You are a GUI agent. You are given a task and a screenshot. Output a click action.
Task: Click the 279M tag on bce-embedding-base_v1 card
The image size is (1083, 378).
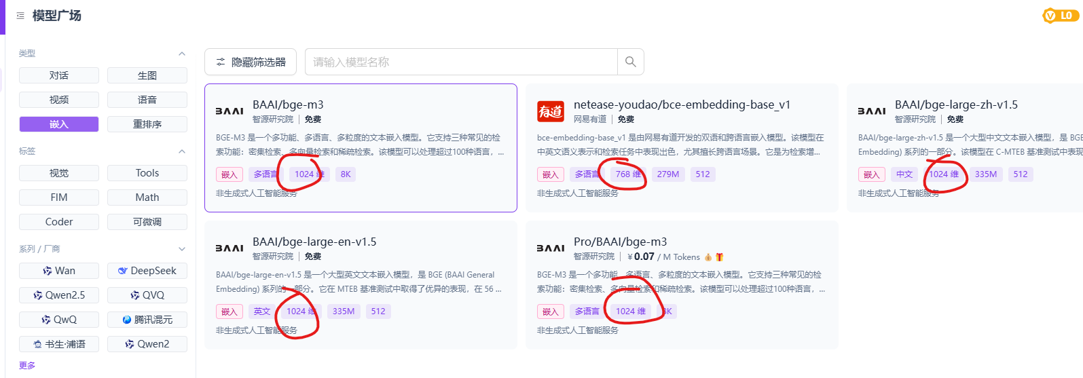668,174
